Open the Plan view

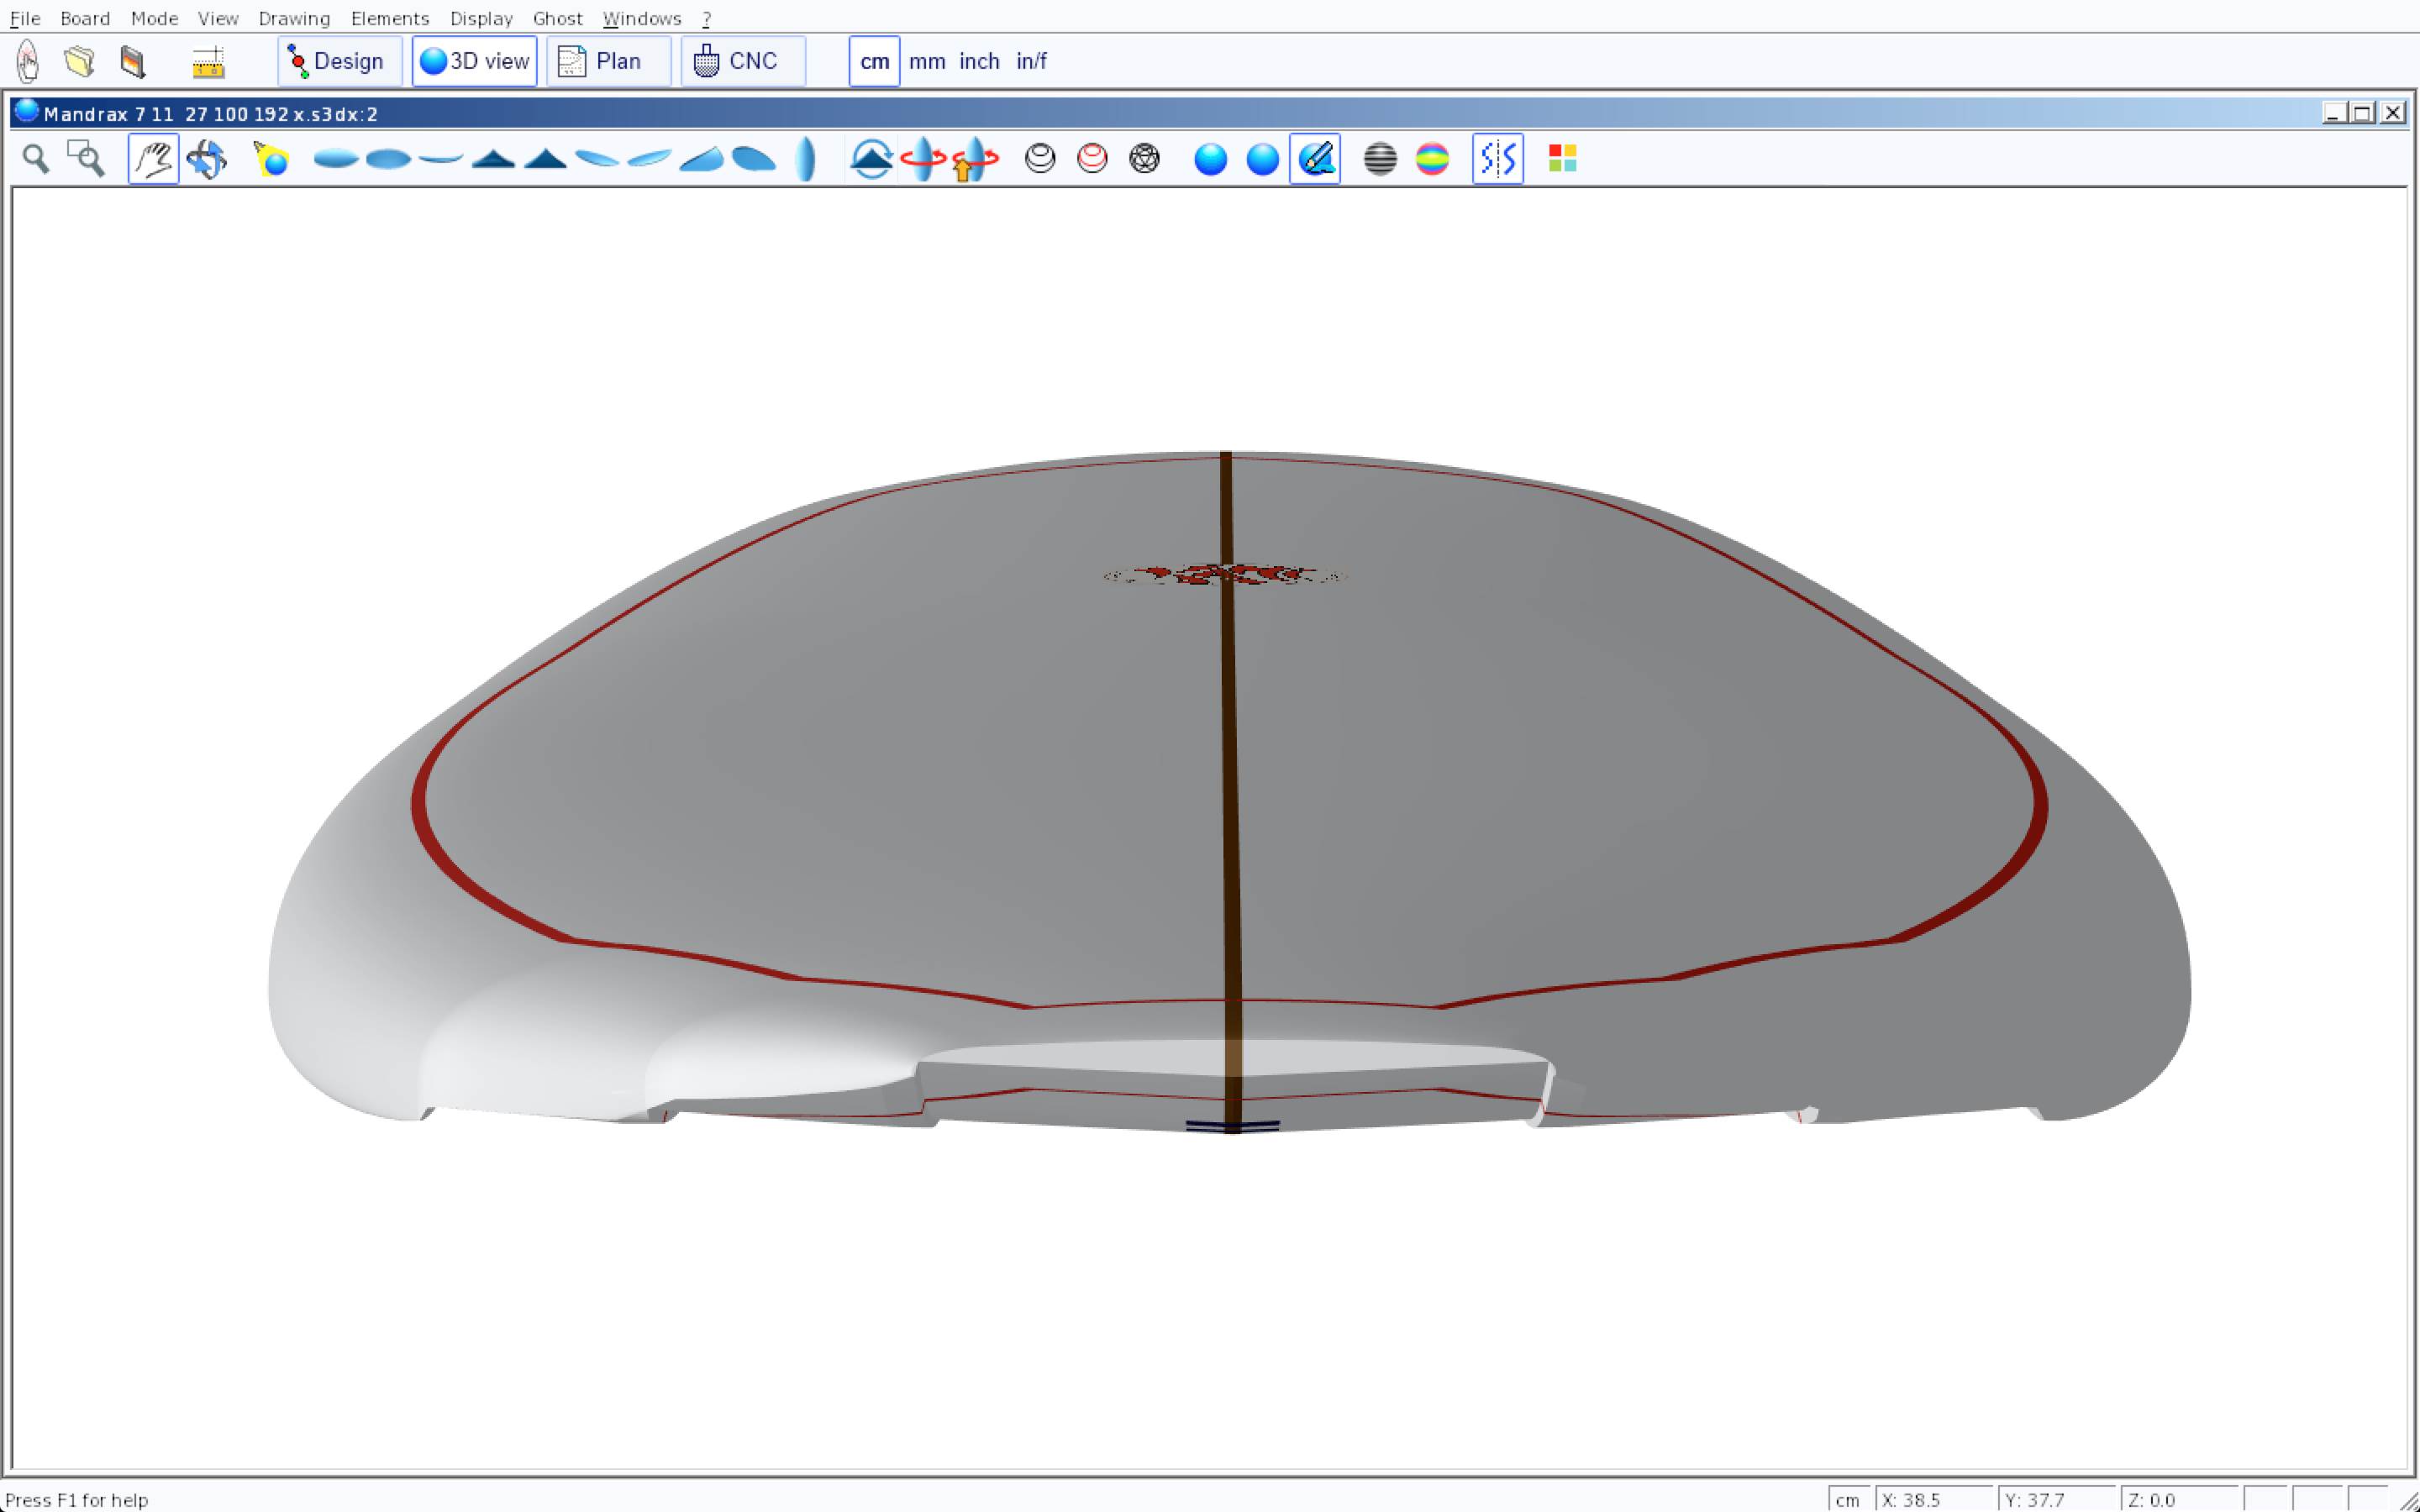click(x=608, y=61)
